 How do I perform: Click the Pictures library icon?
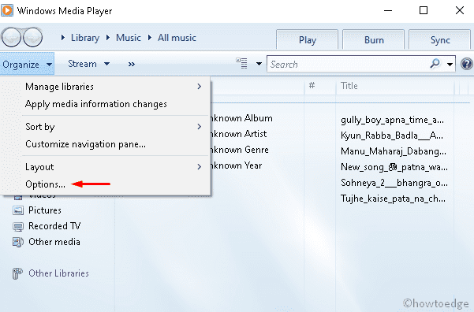coord(18,210)
